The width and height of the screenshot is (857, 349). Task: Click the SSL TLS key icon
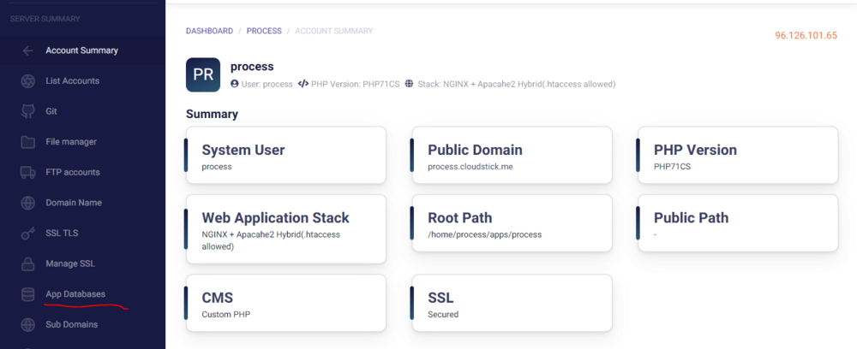coord(28,234)
